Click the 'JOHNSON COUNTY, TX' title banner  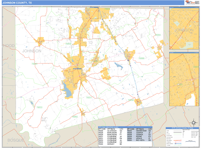[x=93, y=3]
